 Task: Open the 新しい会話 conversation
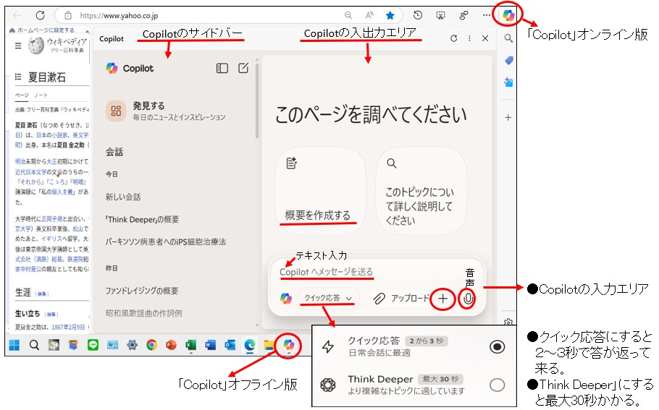tap(123, 197)
